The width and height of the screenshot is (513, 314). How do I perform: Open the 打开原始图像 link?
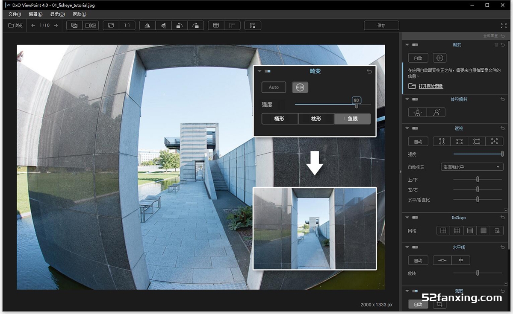click(x=430, y=86)
